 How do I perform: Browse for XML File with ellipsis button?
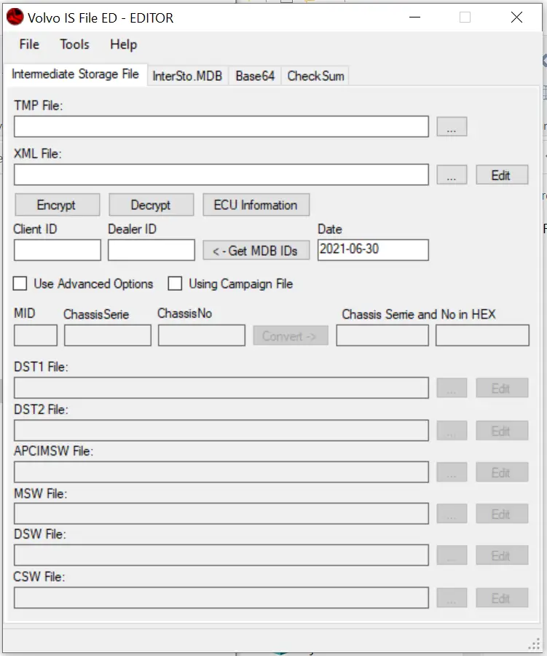point(452,175)
